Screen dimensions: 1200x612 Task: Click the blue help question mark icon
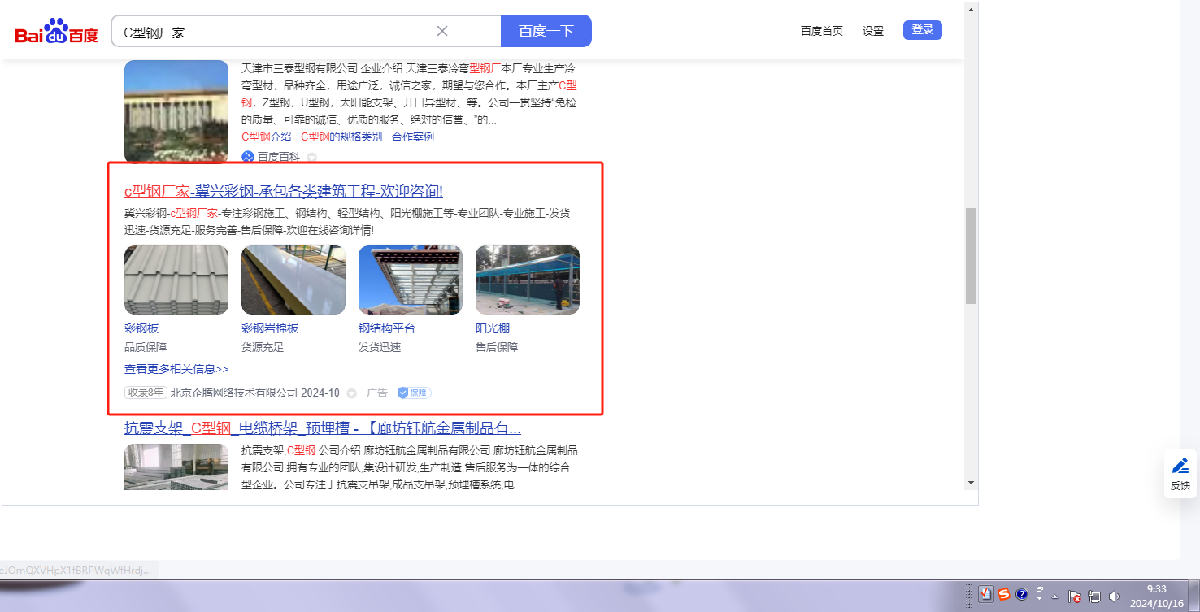[1022, 594]
